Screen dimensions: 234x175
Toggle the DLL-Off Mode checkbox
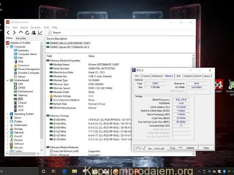[51, 155]
